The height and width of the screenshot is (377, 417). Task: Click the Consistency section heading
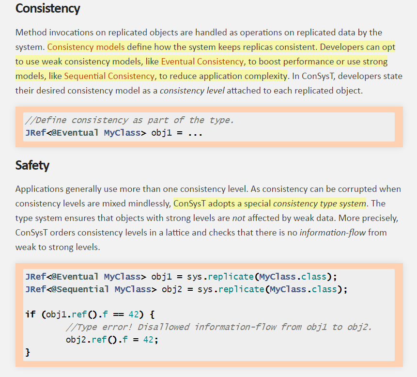coord(47,8)
